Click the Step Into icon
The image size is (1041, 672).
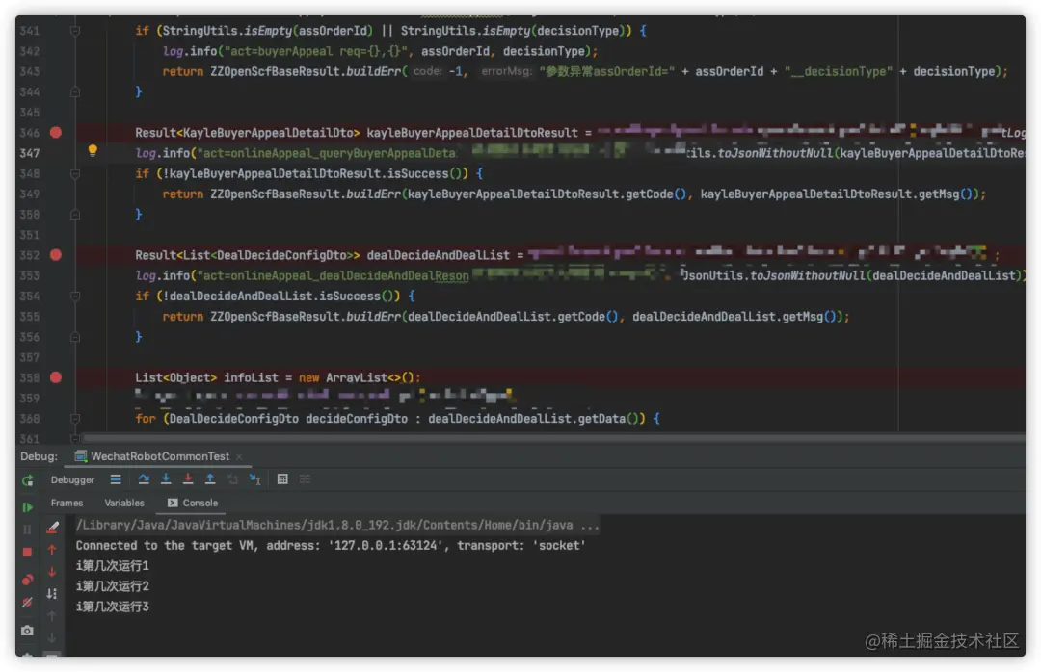pyautogui.click(x=166, y=478)
